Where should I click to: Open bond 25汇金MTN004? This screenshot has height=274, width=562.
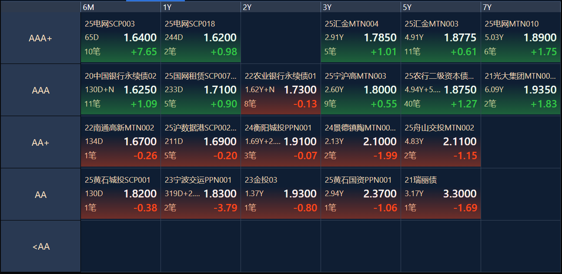pyautogui.click(x=351, y=24)
